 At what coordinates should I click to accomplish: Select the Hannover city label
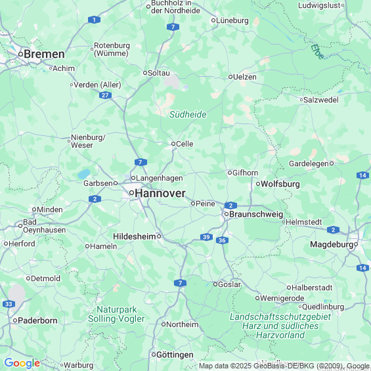(160, 193)
